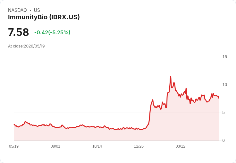The width and height of the screenshot is (236, 163).
Task: Click the 10/14 date axis label
Action: pos(97,146)
